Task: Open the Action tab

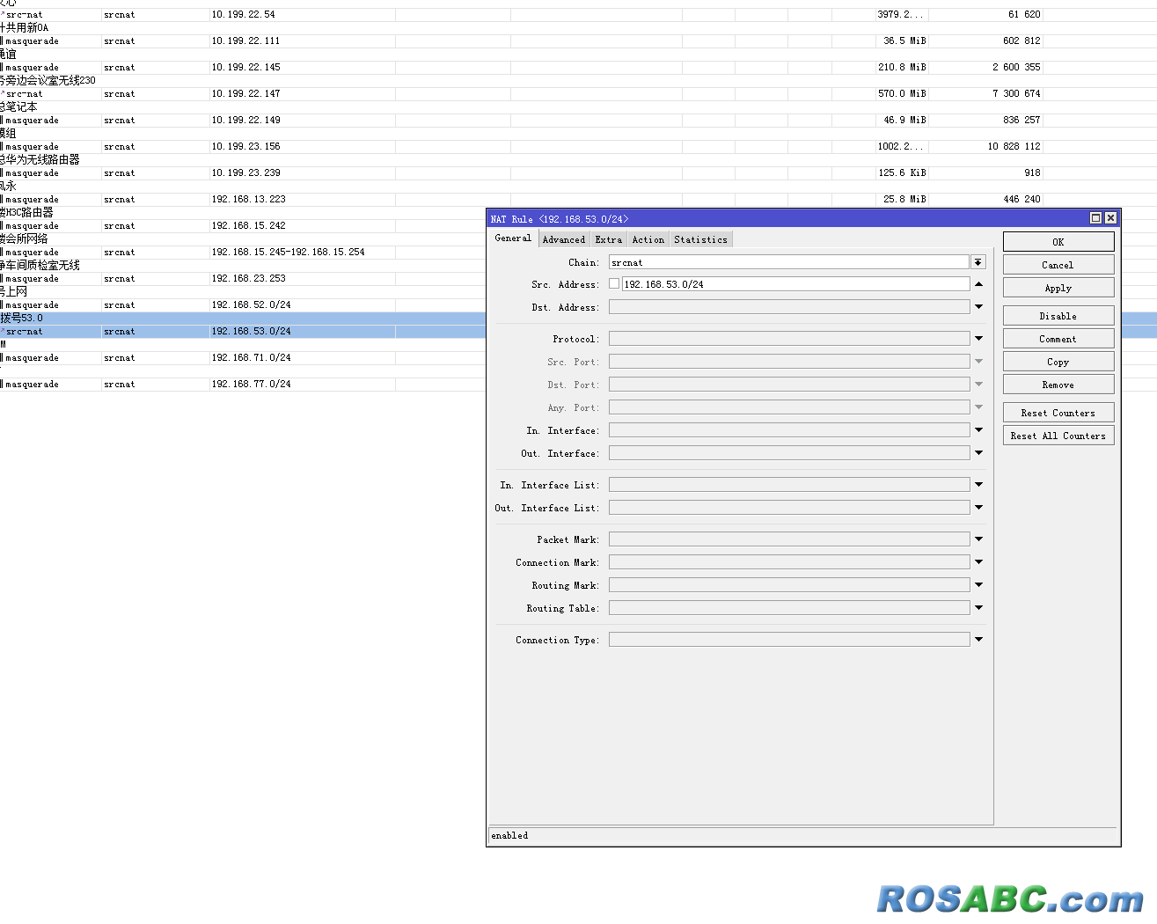Action: point(648,239)
